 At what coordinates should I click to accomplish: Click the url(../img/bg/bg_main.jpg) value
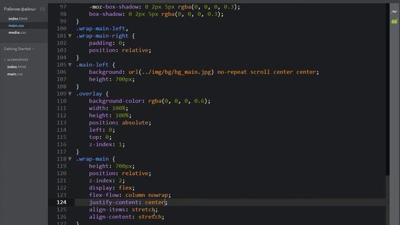click(171, 72)
